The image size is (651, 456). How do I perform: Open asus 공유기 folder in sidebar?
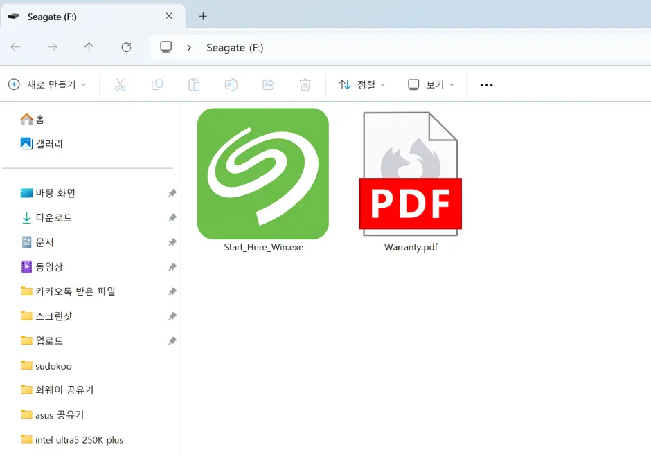pos(53,415)
